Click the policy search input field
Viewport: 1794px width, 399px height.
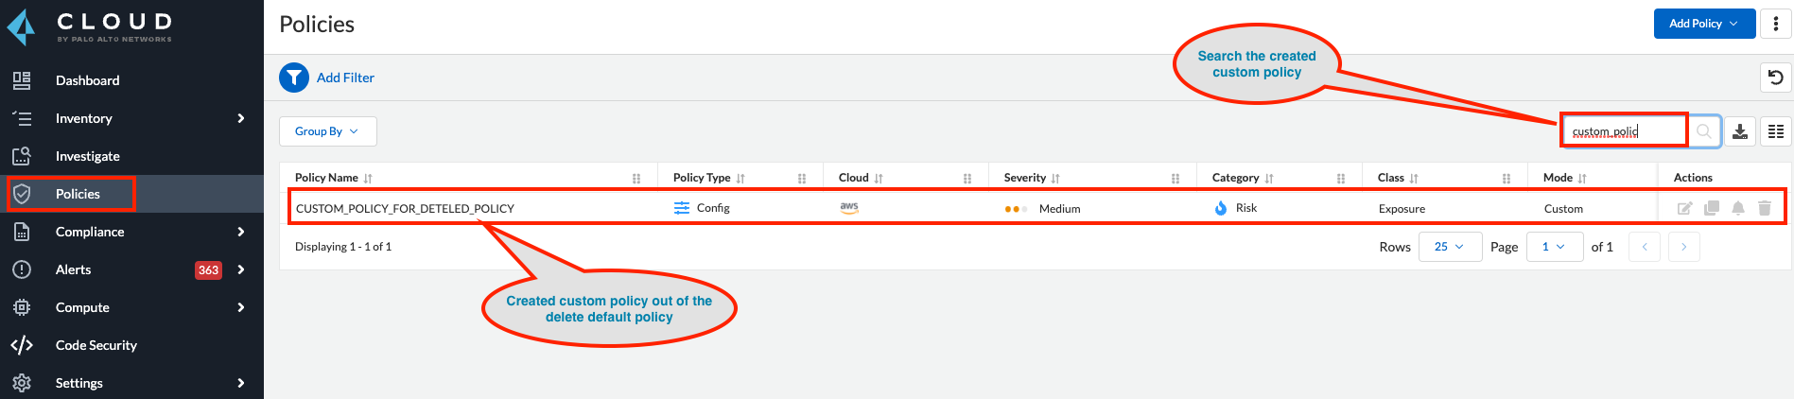click(x=1623, y=131)
